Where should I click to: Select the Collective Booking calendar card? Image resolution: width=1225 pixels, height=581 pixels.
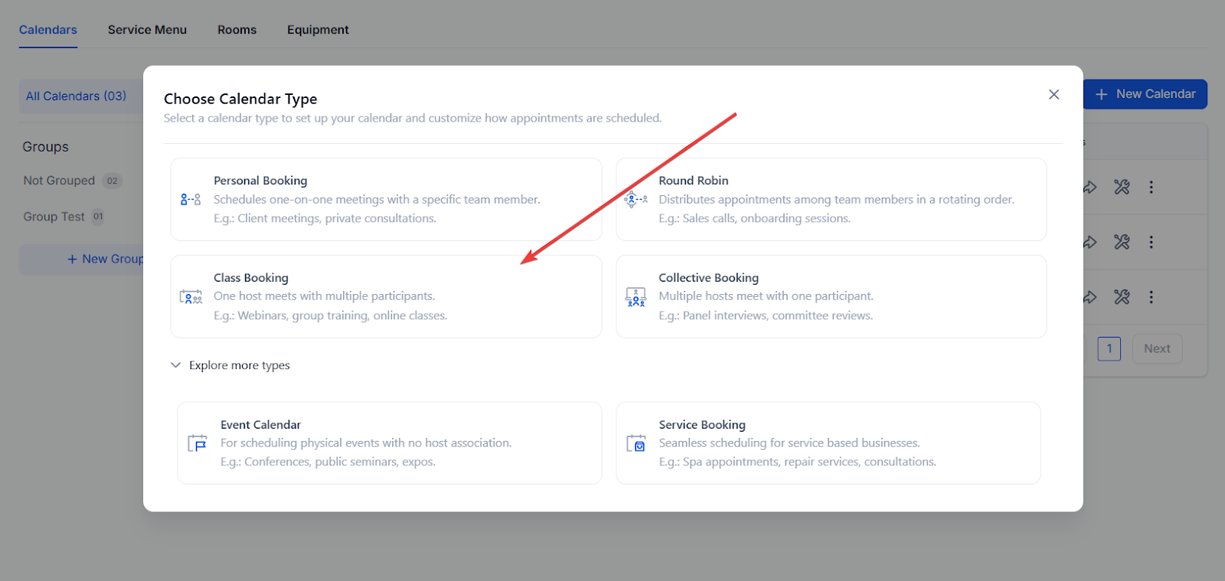[x=831, y=296]
